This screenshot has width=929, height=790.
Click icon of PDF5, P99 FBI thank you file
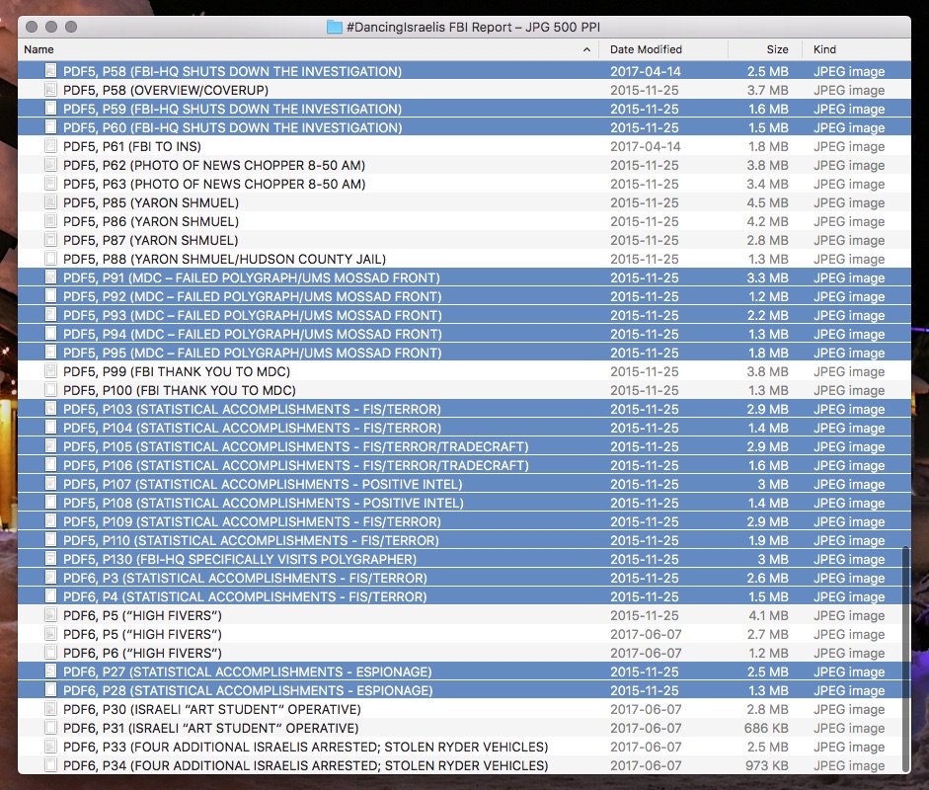point(51,371)
